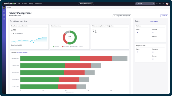This screenshot has height=96, width=172.
Task: Open My group's tasks Unassigned count
Action: click(x=153, y=52)
